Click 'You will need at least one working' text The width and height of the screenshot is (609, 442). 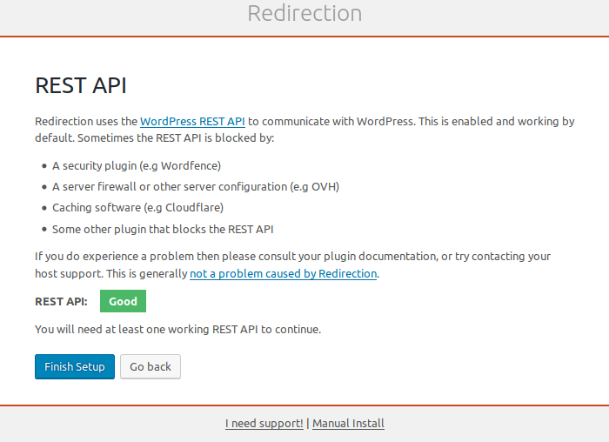pos(177,329)
